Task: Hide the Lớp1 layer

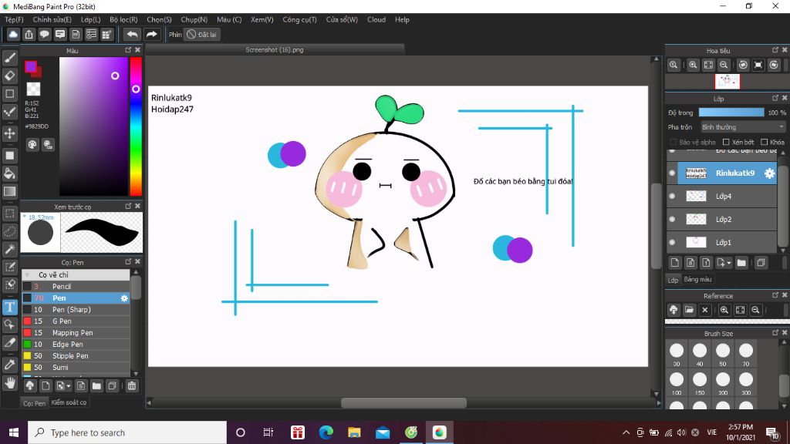Action: point(672,243)
